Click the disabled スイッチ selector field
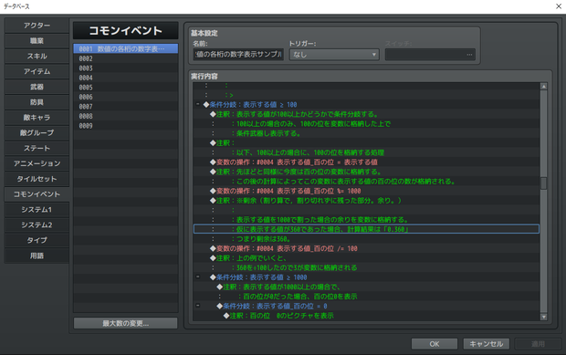Screen dimensions: 566x355 (430, 55)
